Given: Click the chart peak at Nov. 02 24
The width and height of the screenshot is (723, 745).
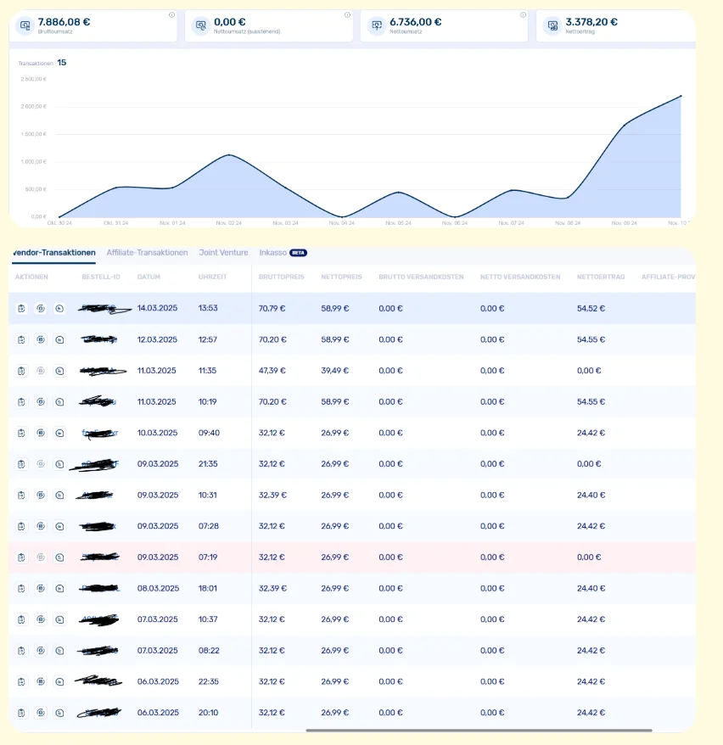Looking at the screenshot, I should [229, 155].
